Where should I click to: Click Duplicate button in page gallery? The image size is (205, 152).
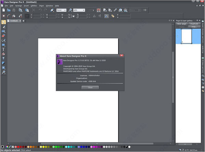click(194, 24)
